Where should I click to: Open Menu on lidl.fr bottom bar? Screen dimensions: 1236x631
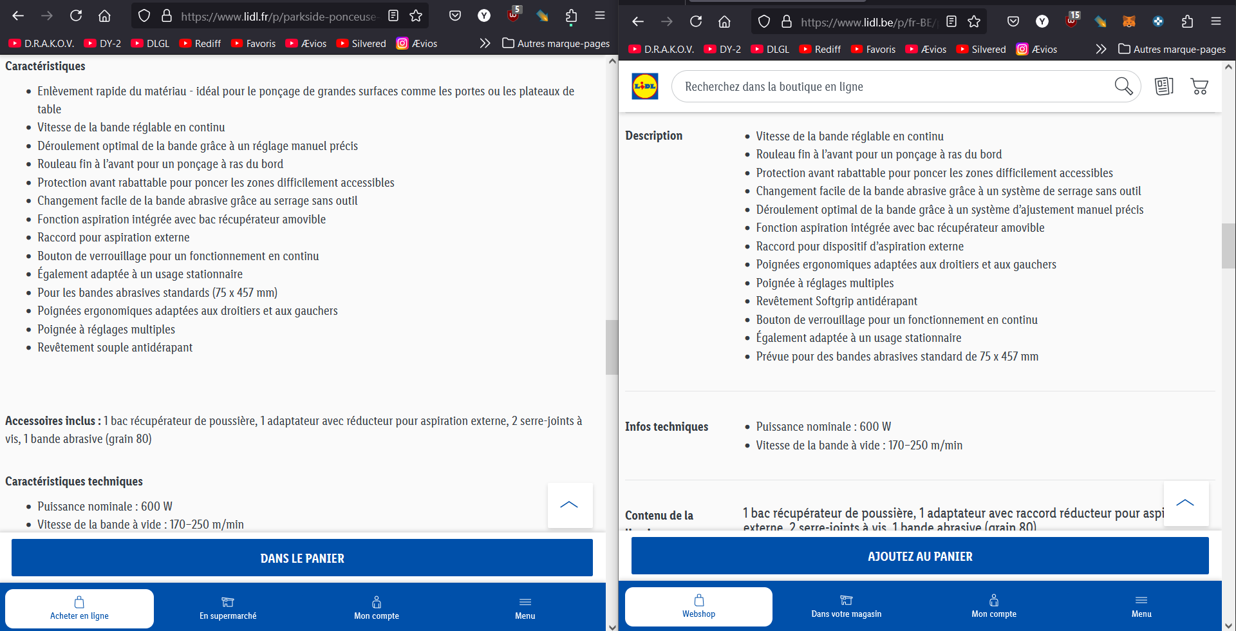525,608
